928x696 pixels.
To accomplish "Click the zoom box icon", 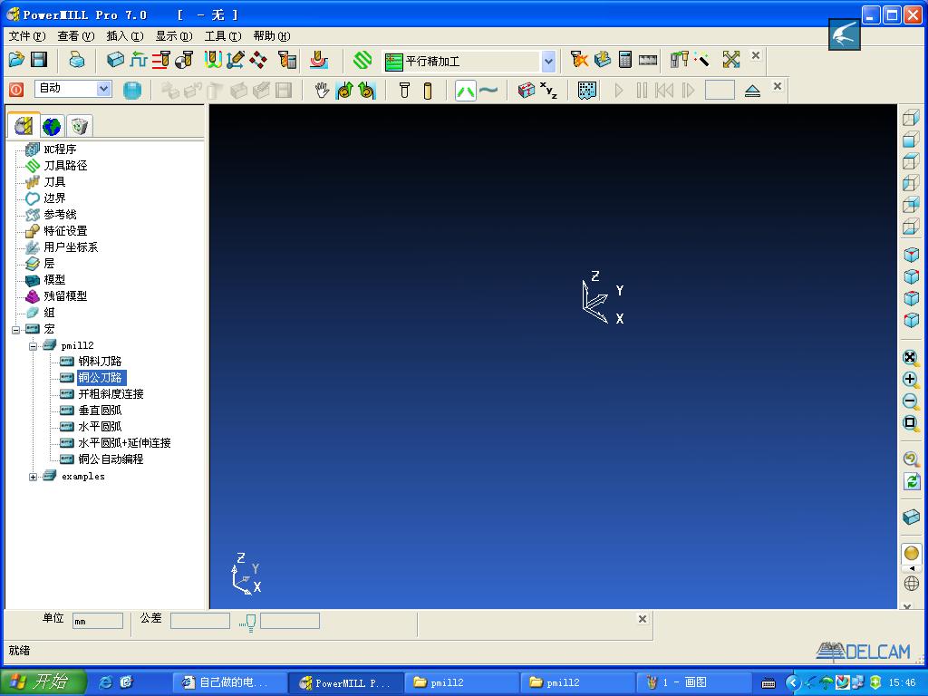I will (x=911, y=423).
